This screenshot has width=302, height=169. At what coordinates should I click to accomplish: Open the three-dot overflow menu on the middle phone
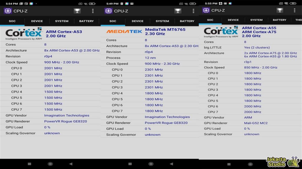[x=193, y=11]
